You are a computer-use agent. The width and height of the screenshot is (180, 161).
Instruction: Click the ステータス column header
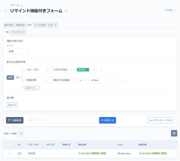point(33,145)
